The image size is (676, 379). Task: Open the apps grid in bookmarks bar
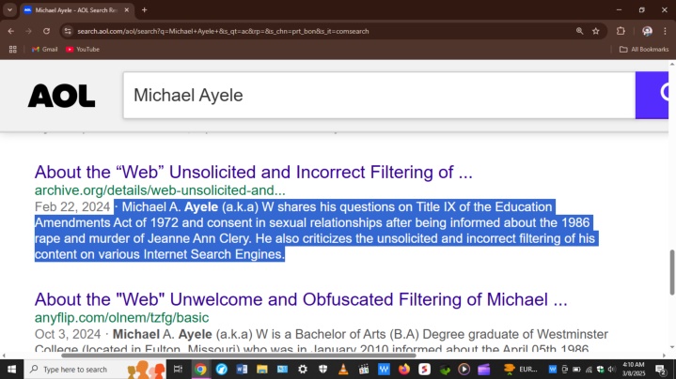click(13, 50)
